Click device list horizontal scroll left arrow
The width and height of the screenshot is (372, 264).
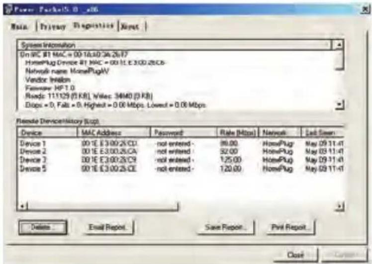click(x=22, y=206)
